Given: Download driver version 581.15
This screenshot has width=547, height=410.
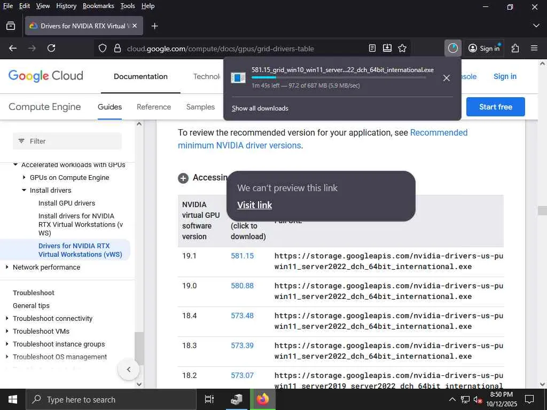Looking at the screenshot, I should click(x=242, y=256).
